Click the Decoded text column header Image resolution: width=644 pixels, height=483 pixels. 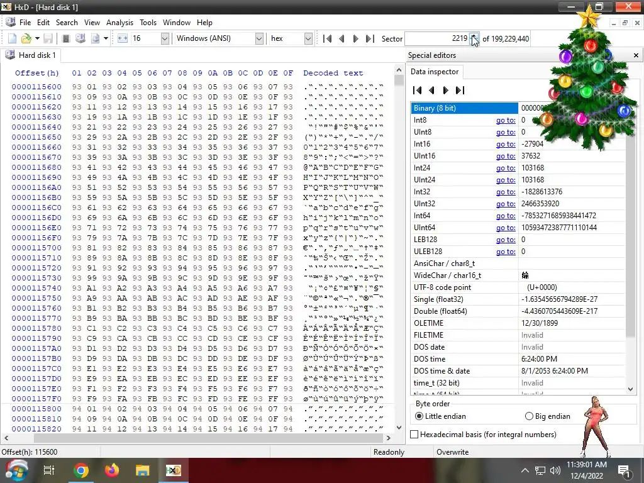click(333, 73)
